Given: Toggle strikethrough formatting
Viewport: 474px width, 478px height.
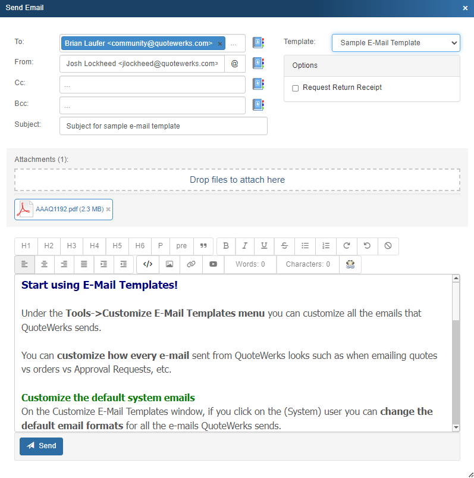Looking at the screenshot, I should (284, 246).
